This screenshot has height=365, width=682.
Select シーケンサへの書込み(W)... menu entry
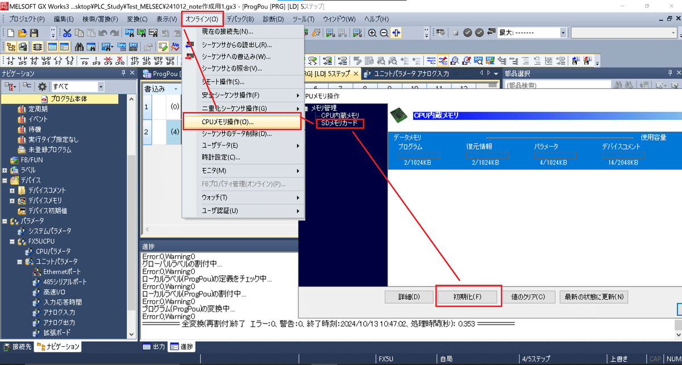coord(236,56)
